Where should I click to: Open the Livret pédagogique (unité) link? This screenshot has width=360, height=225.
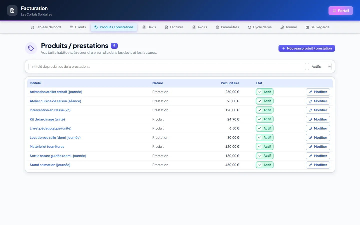pyautogui.click(x=50, y=128)
